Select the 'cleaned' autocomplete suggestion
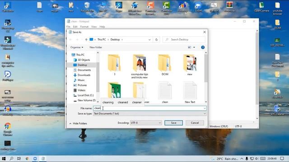The image size is (289, 162). (x=123, y=102)
